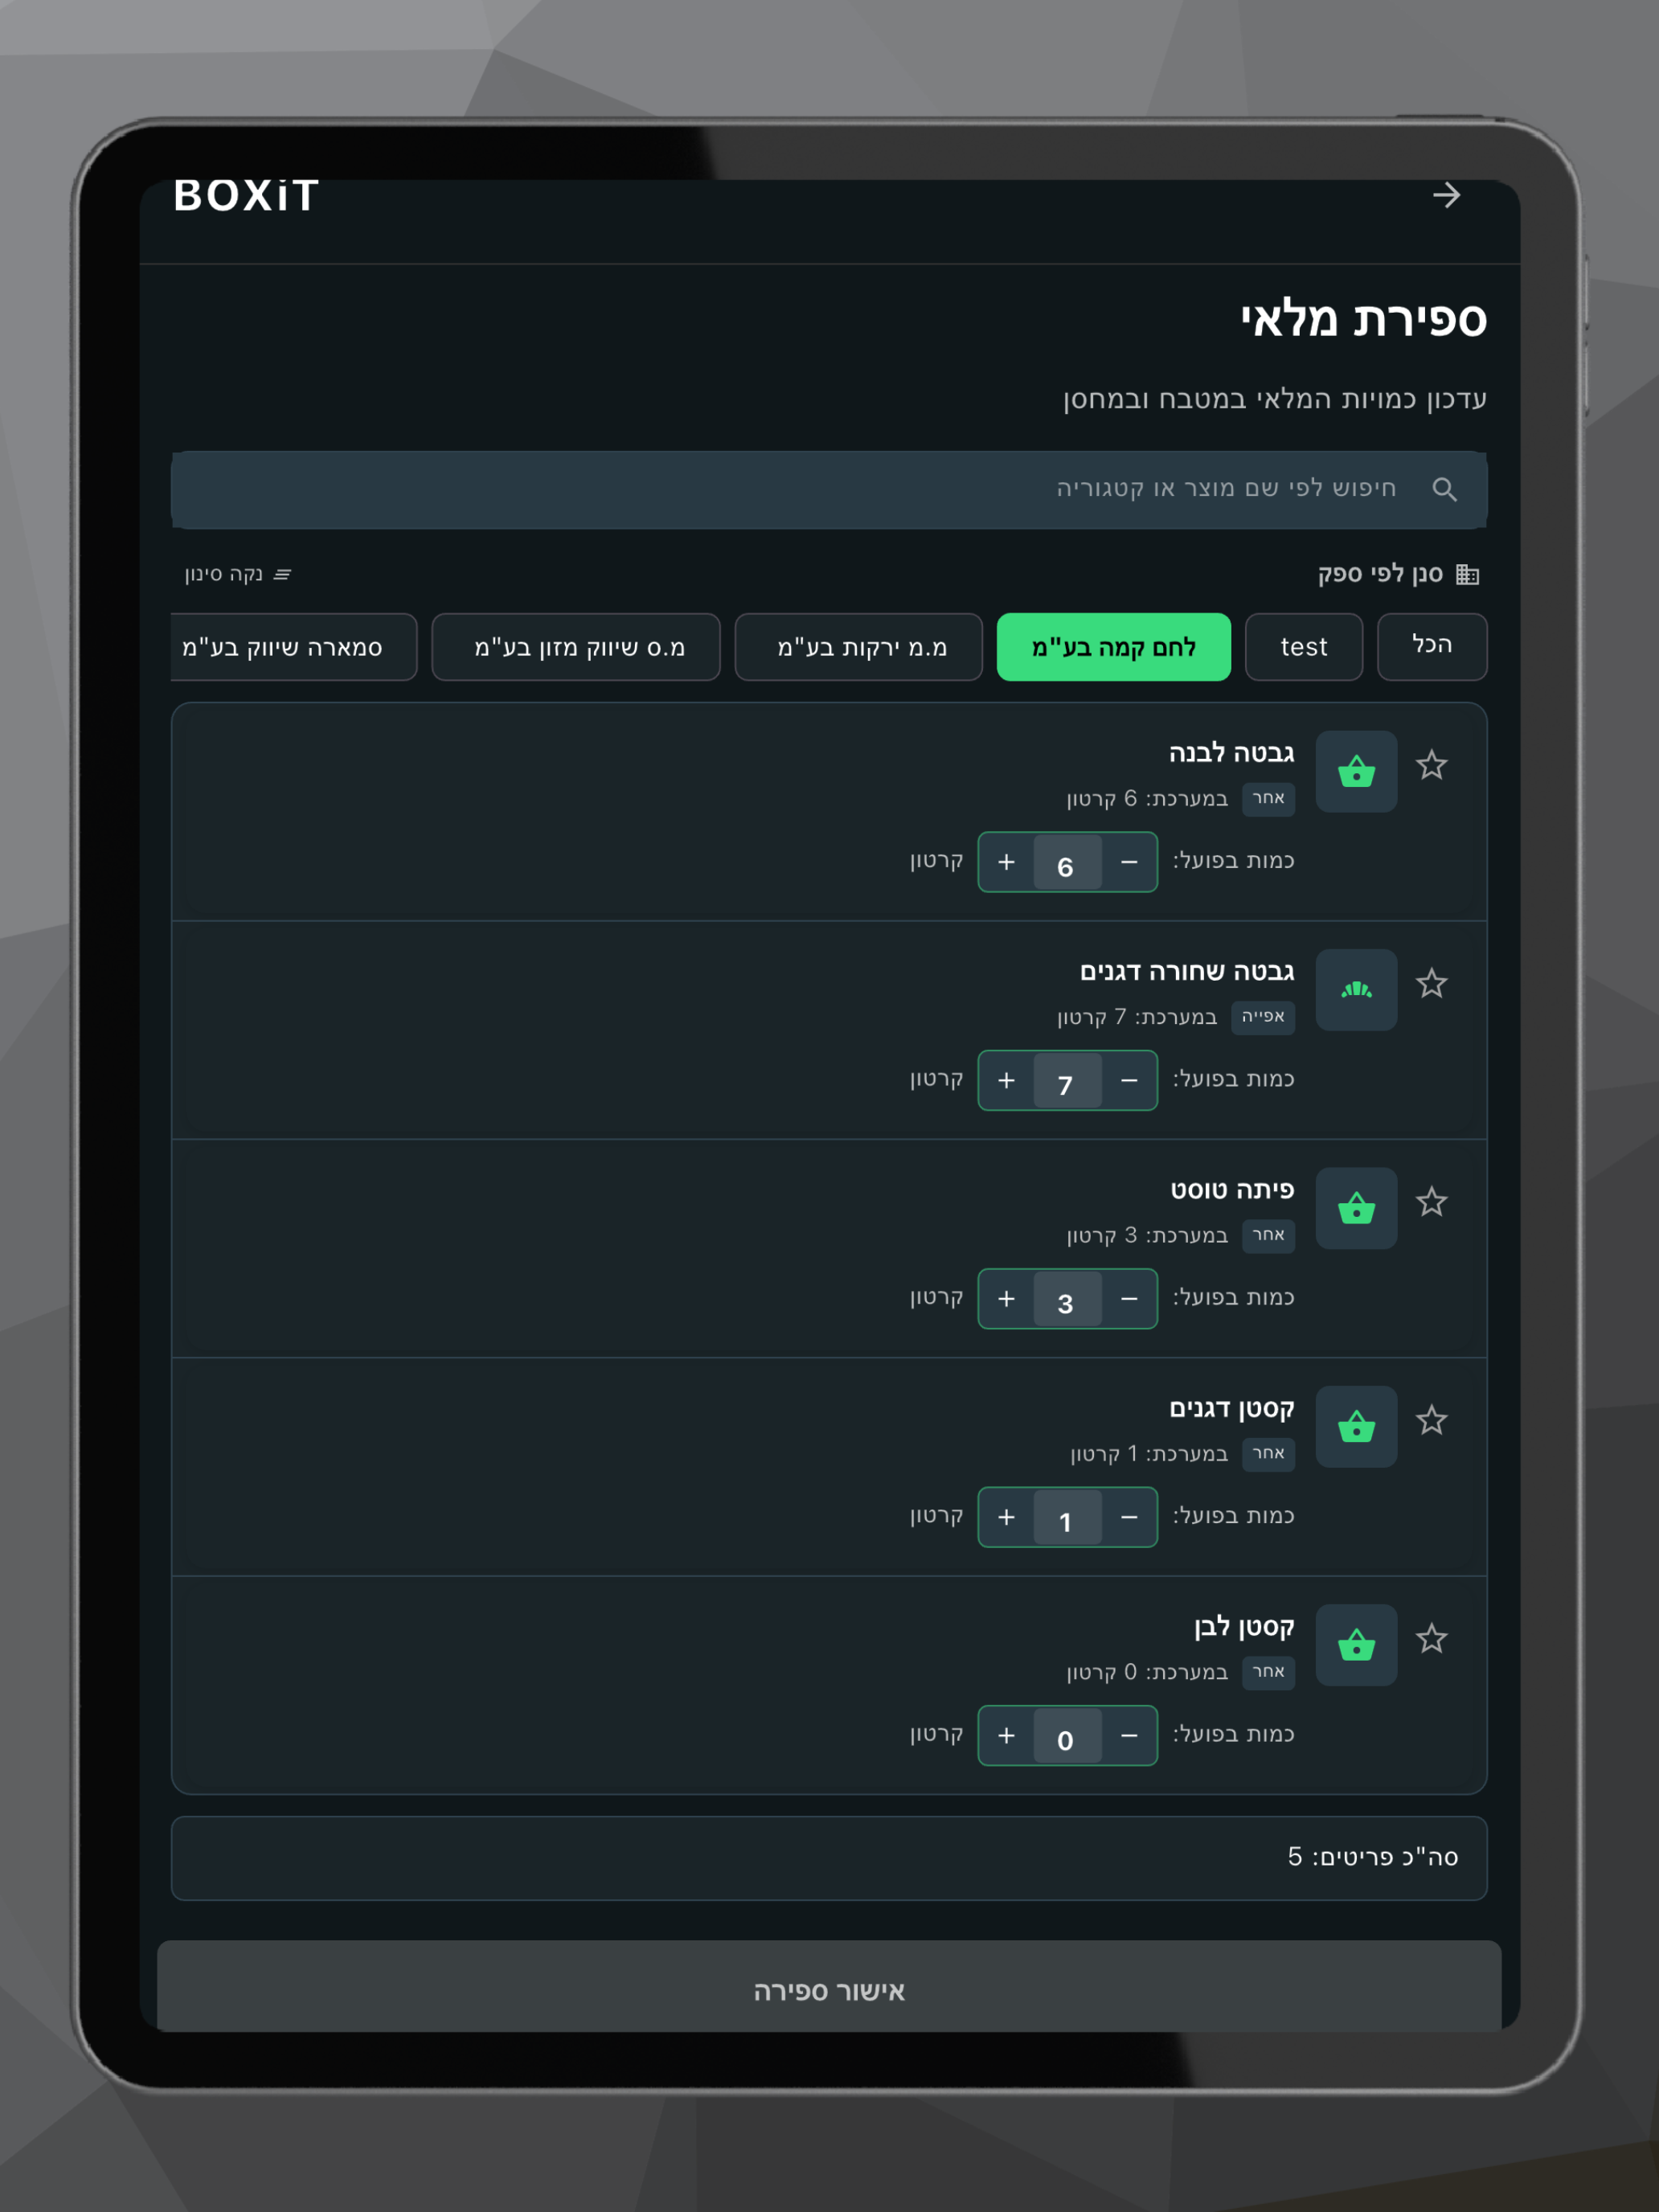Favorite קסטן דגנים with star
Viewport: 1659px width, 2212px height.
point(1431,1420)
